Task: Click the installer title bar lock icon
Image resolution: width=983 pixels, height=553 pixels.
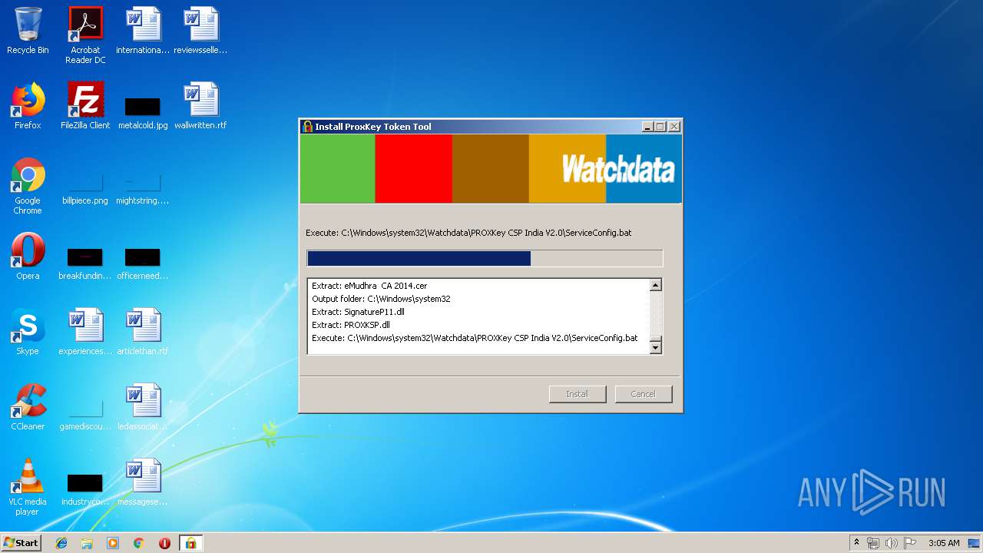Action: (x=308, y=127)
